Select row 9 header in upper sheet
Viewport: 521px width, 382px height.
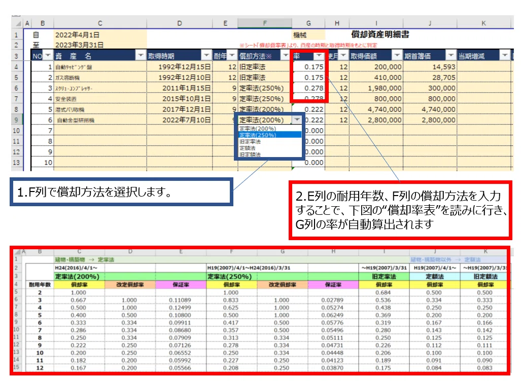click(17, 120)
